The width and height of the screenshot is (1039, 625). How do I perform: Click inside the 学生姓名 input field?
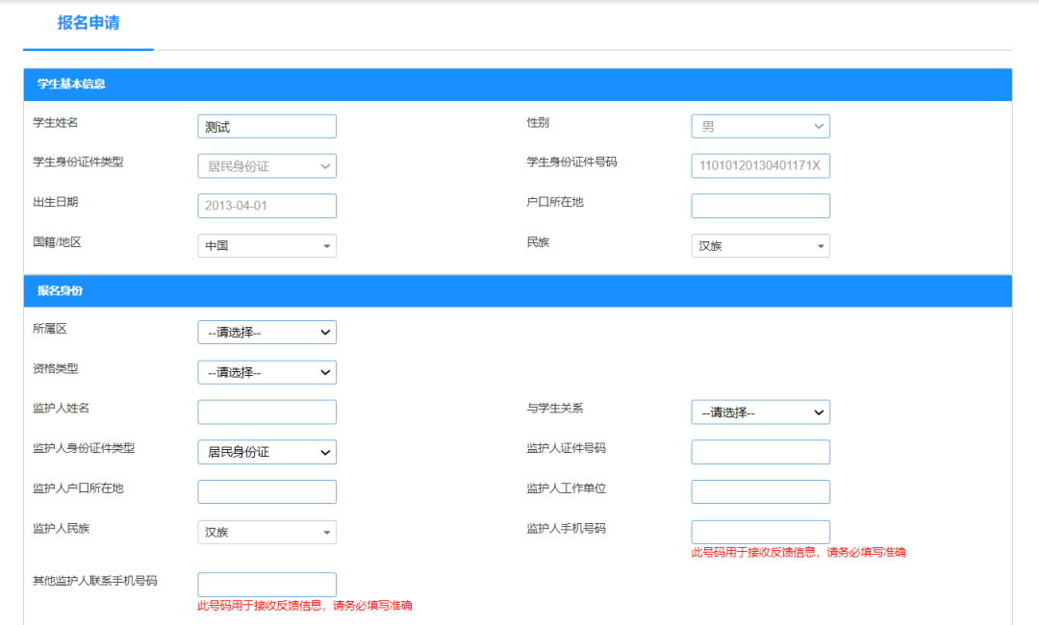[x=266, y=126]
